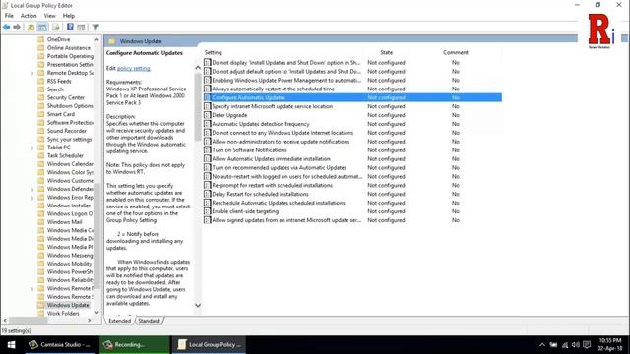Click the Back arrow toolbar icon
630x354 pixels.
pyautogui.click(x=7, y=27)
